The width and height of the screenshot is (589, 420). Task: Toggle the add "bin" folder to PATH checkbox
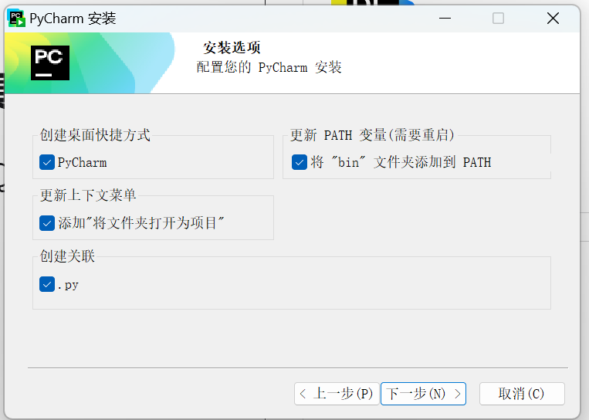coord(300,162)
